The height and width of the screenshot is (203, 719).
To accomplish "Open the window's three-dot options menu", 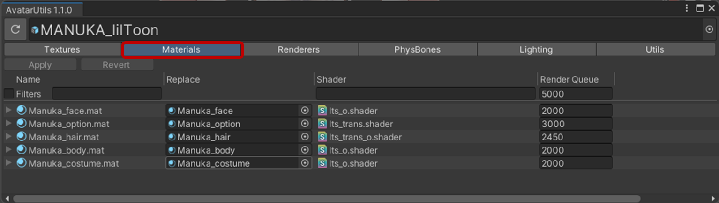I will [x=687, y=8].
